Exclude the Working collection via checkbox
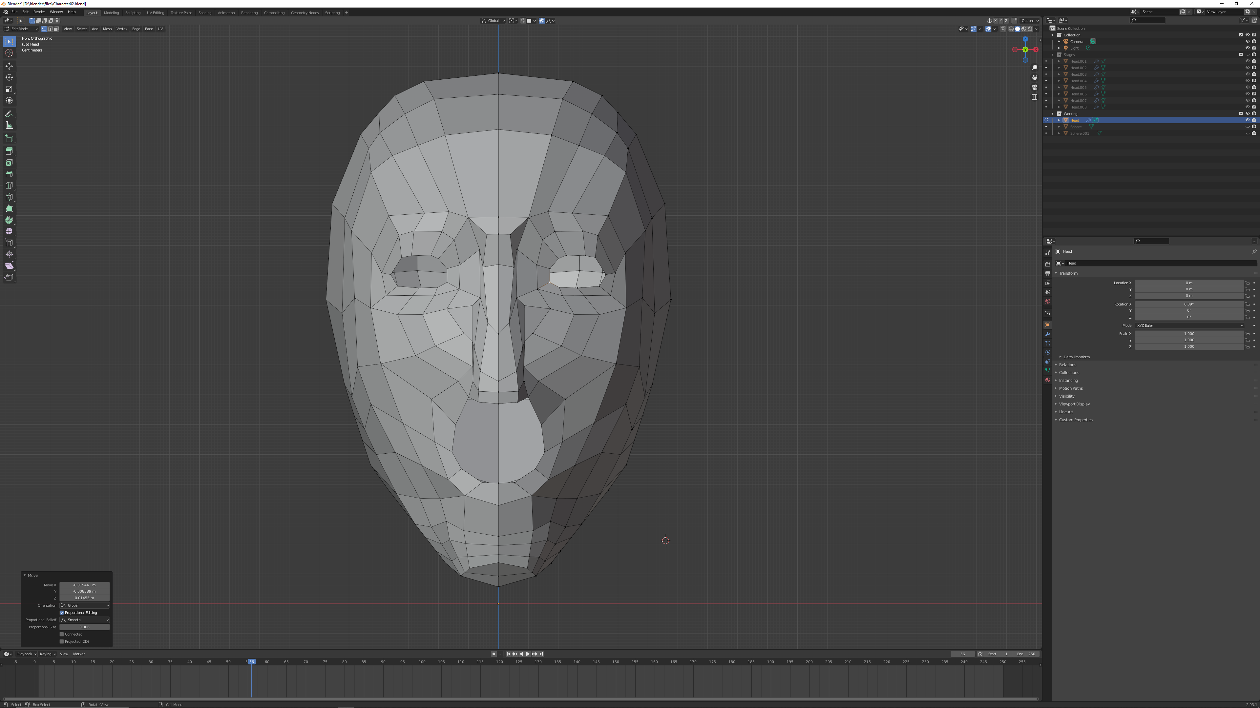Image resolution: width=1260 pixels, height=708 pixels. pyautogui.click(x=1241, y=114)
